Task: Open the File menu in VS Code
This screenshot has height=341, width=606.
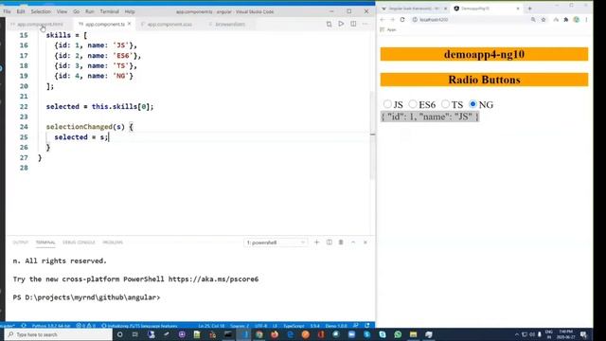Action: [x=8, y=11]
